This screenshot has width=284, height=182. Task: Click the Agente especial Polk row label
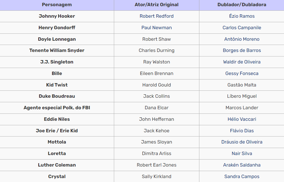[x=57, y=108]
